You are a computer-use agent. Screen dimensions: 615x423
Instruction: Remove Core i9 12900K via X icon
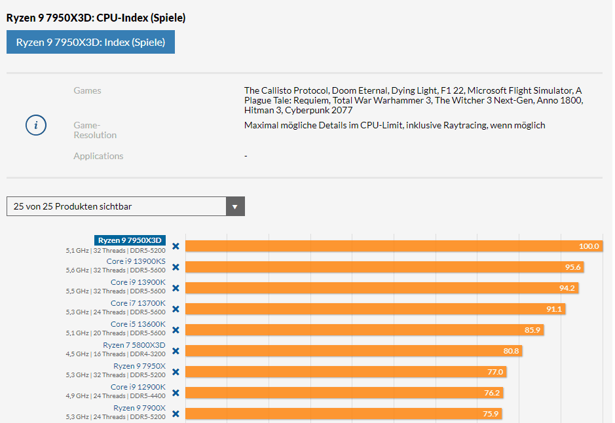point(176,393)
